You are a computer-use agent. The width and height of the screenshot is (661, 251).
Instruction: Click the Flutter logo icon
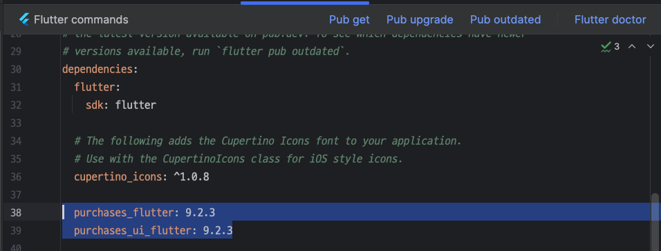[x=24, y=19]
